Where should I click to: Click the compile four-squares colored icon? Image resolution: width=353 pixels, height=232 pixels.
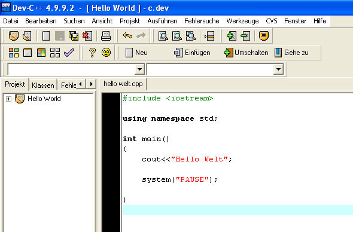[x=14, y=53]
